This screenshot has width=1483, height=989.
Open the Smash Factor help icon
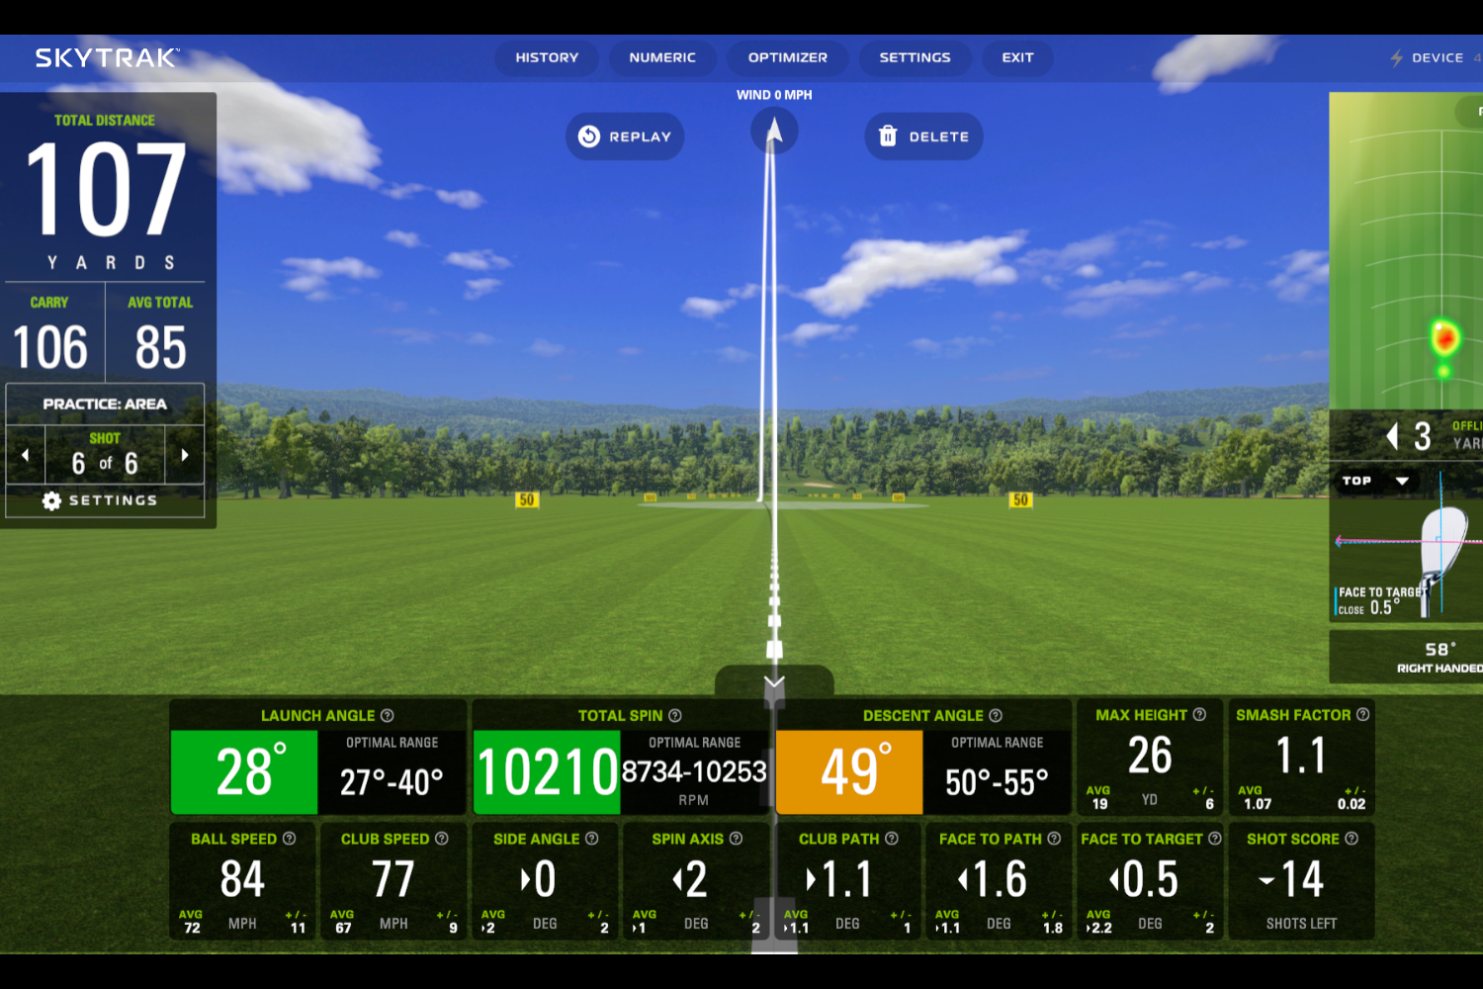coord(1361,714)
